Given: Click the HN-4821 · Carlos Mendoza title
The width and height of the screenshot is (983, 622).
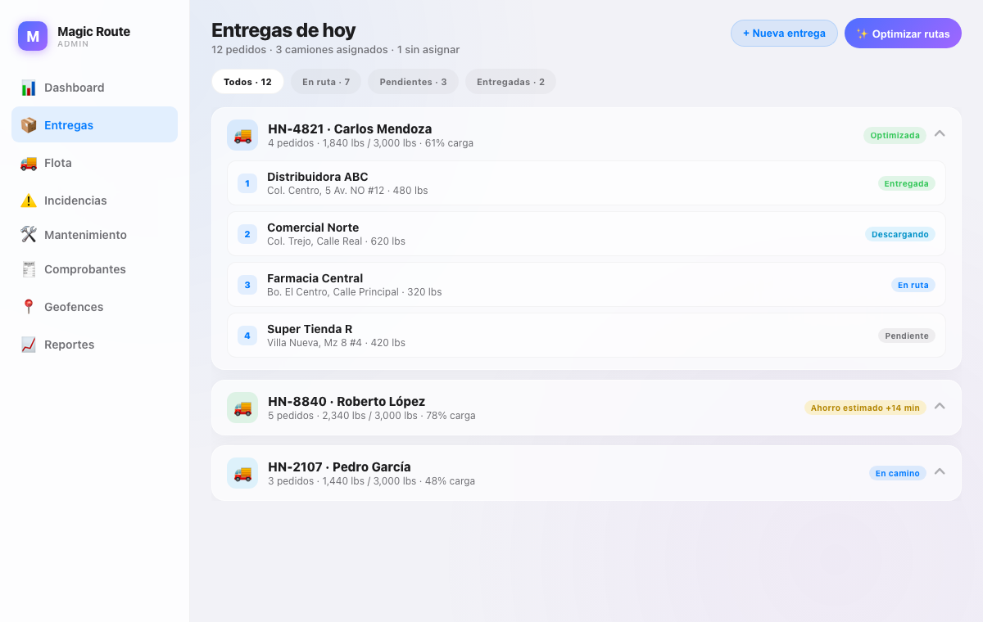Looking at the screenshot, I should tap(350, 128).
